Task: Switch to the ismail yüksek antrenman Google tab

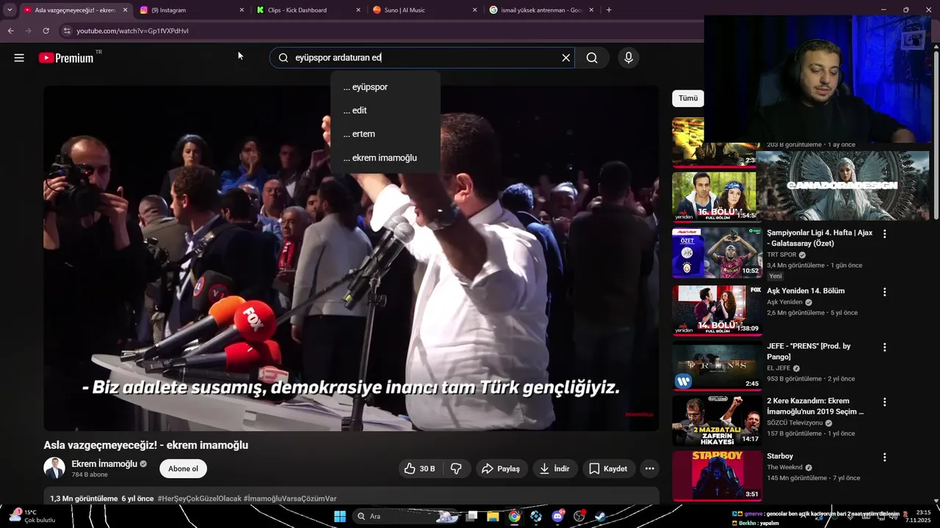Action: tap(542, 10)
